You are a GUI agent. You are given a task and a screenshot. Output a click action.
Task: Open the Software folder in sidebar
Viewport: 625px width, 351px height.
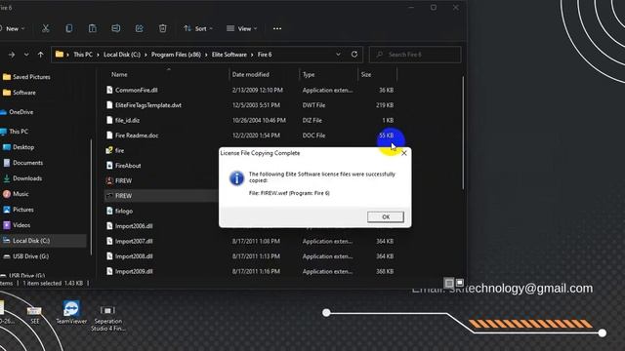coord(20,93)
